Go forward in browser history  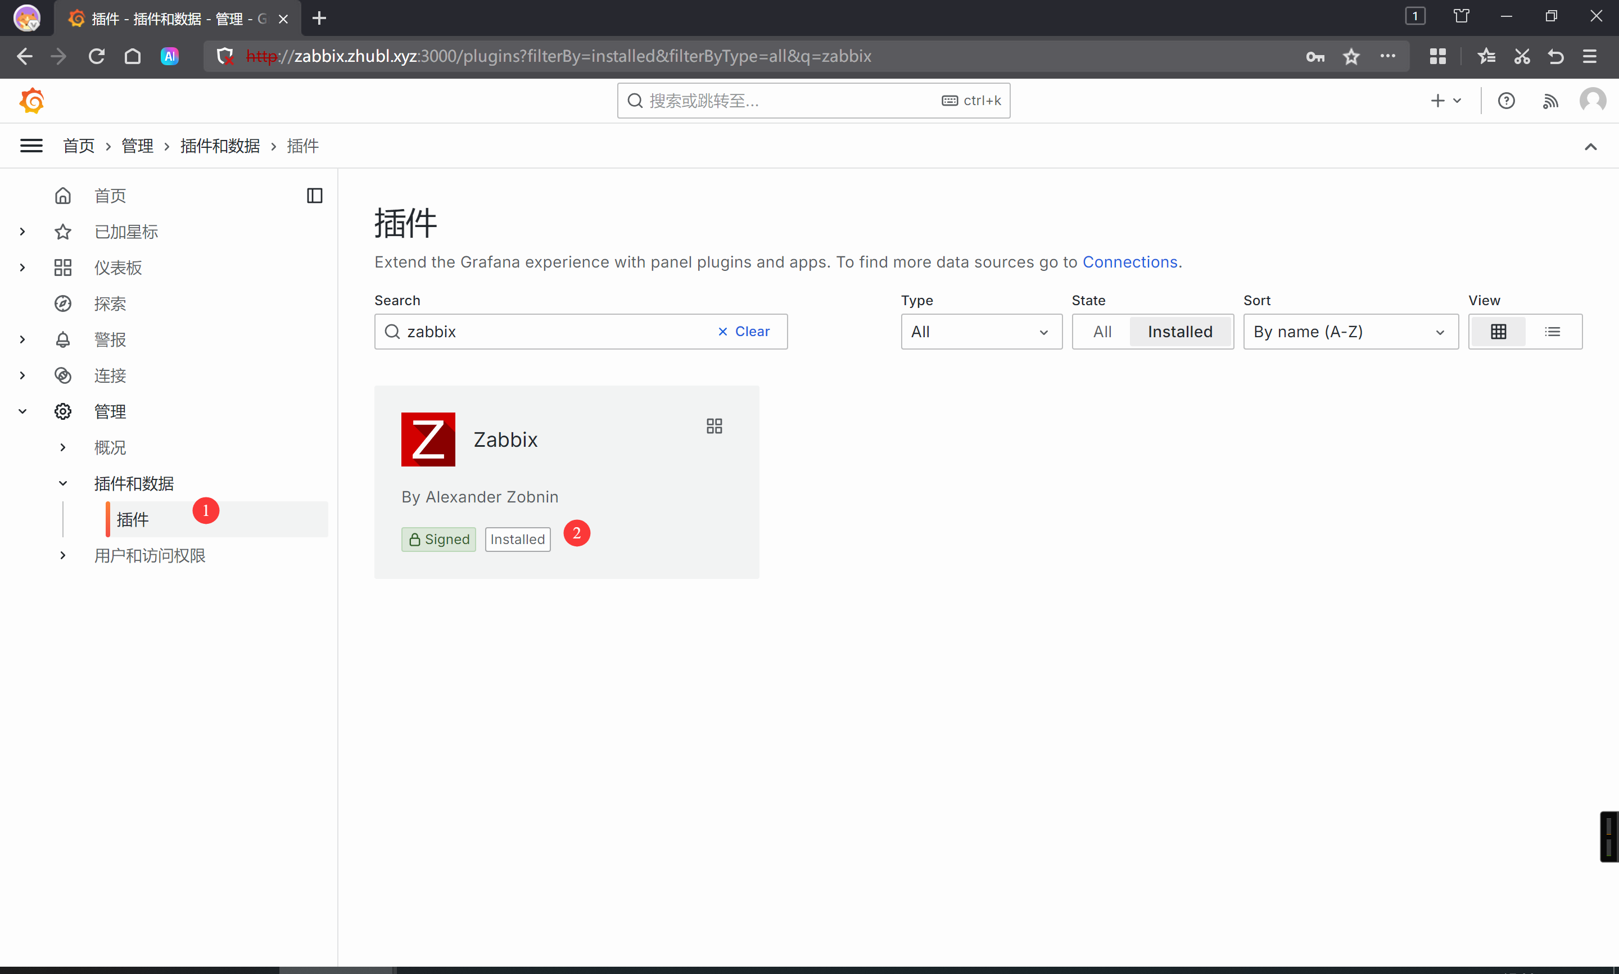coord(59,56)
